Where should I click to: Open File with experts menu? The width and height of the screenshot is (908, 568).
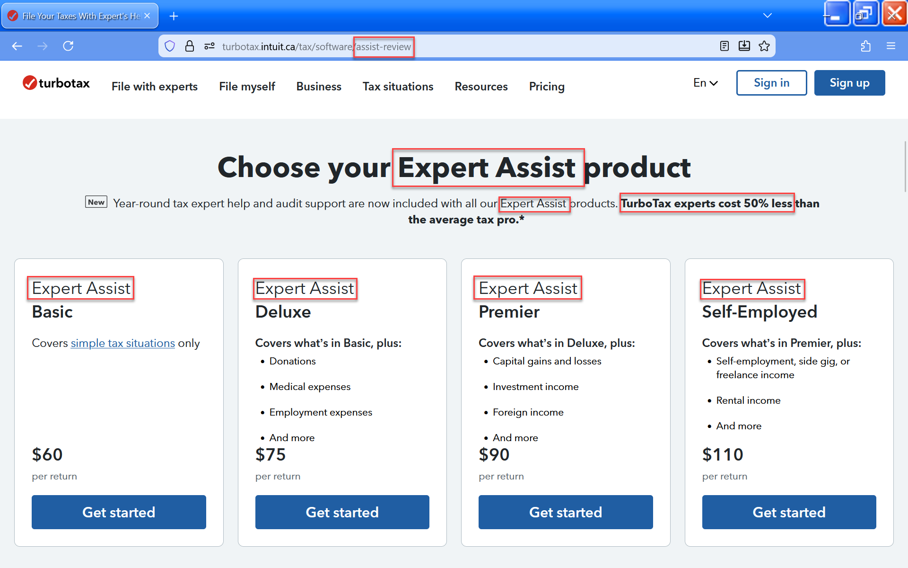[x=154, y=87]
